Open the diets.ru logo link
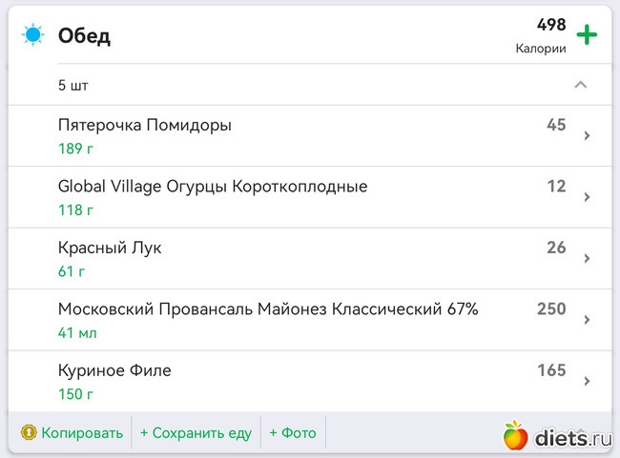 [557, 437]
